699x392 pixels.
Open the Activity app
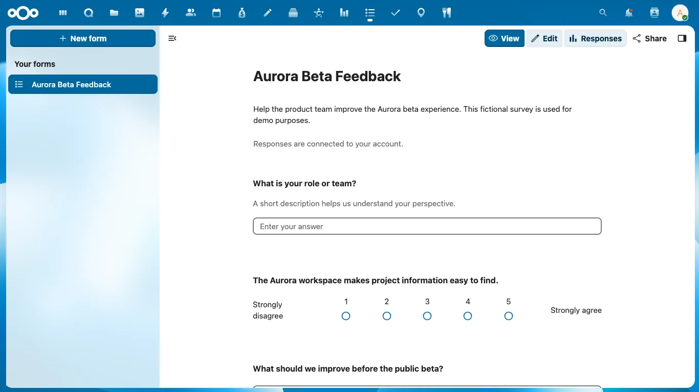pyautogui.click(x=165, y=13)
